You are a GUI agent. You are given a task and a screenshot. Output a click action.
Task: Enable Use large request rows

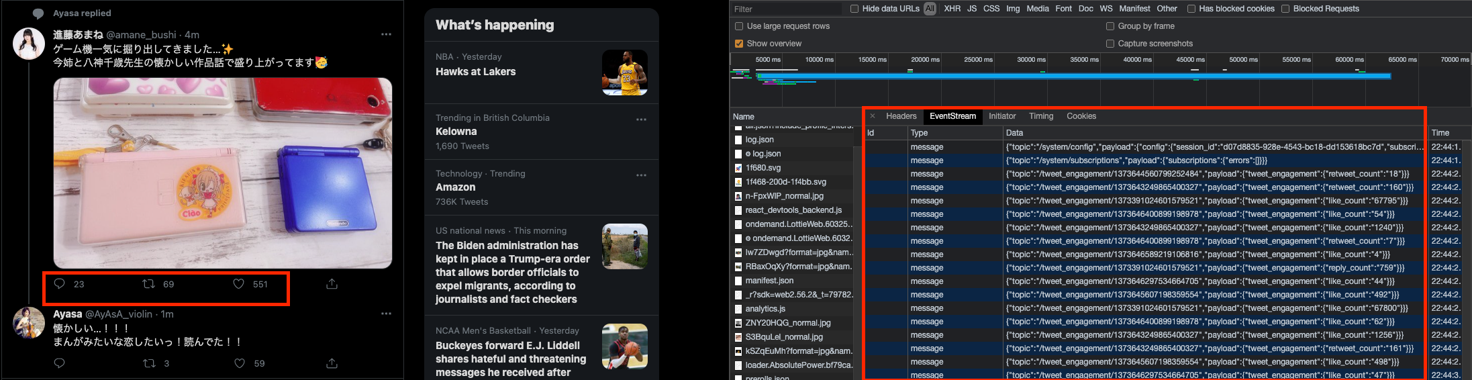coord(739,26)
